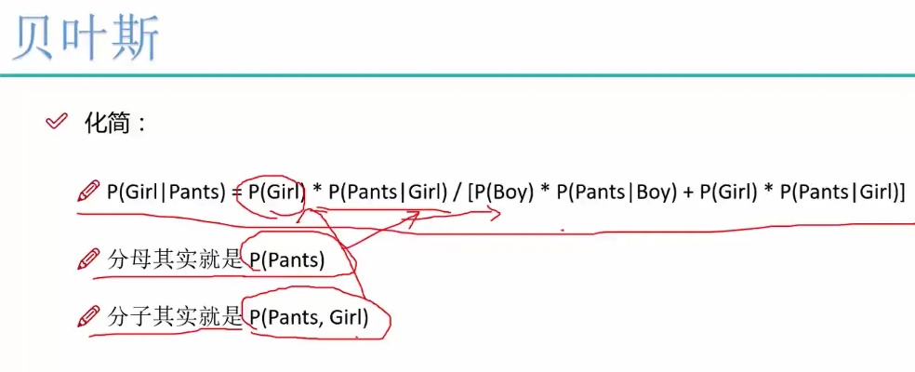The image size is (915, 372).
Task: Click the red checkmark beside 化简
Action: point(56,122)
